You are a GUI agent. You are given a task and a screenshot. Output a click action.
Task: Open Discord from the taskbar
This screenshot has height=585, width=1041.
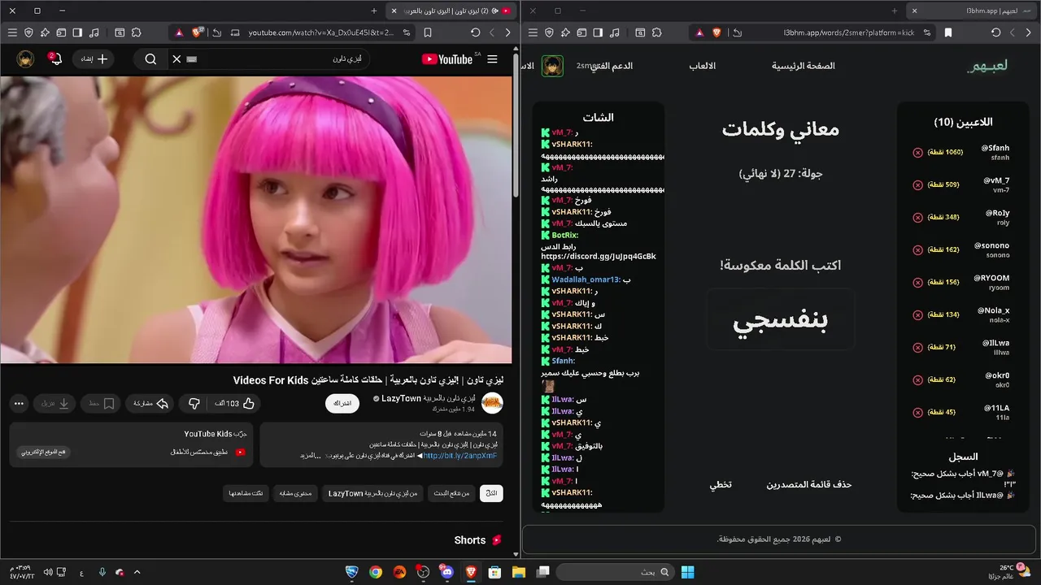446,572
